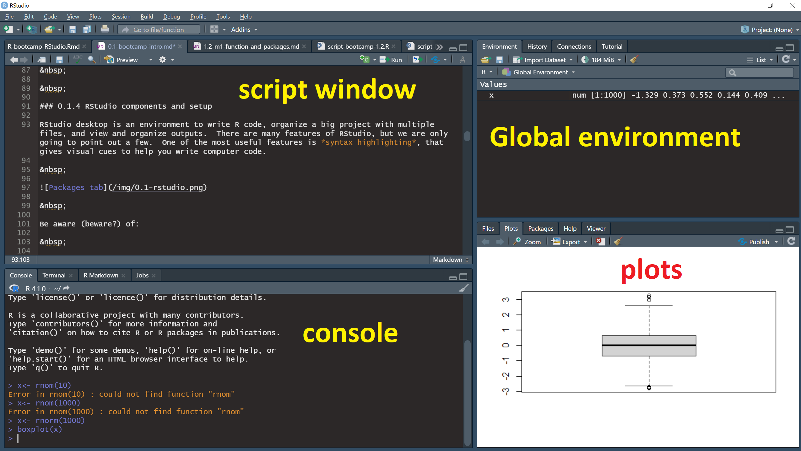Click the Go to file/function field
This screenshot has height=451, width=801.
(159, 30)
